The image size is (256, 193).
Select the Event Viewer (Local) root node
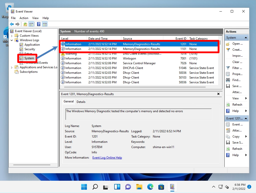28,31
